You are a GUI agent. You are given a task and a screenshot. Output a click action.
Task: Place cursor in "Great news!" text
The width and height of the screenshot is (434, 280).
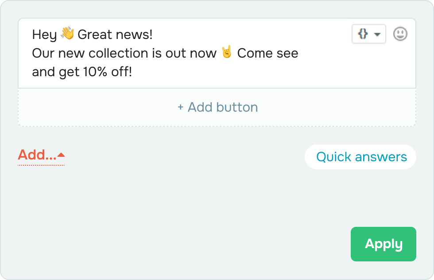click(115, 35)
